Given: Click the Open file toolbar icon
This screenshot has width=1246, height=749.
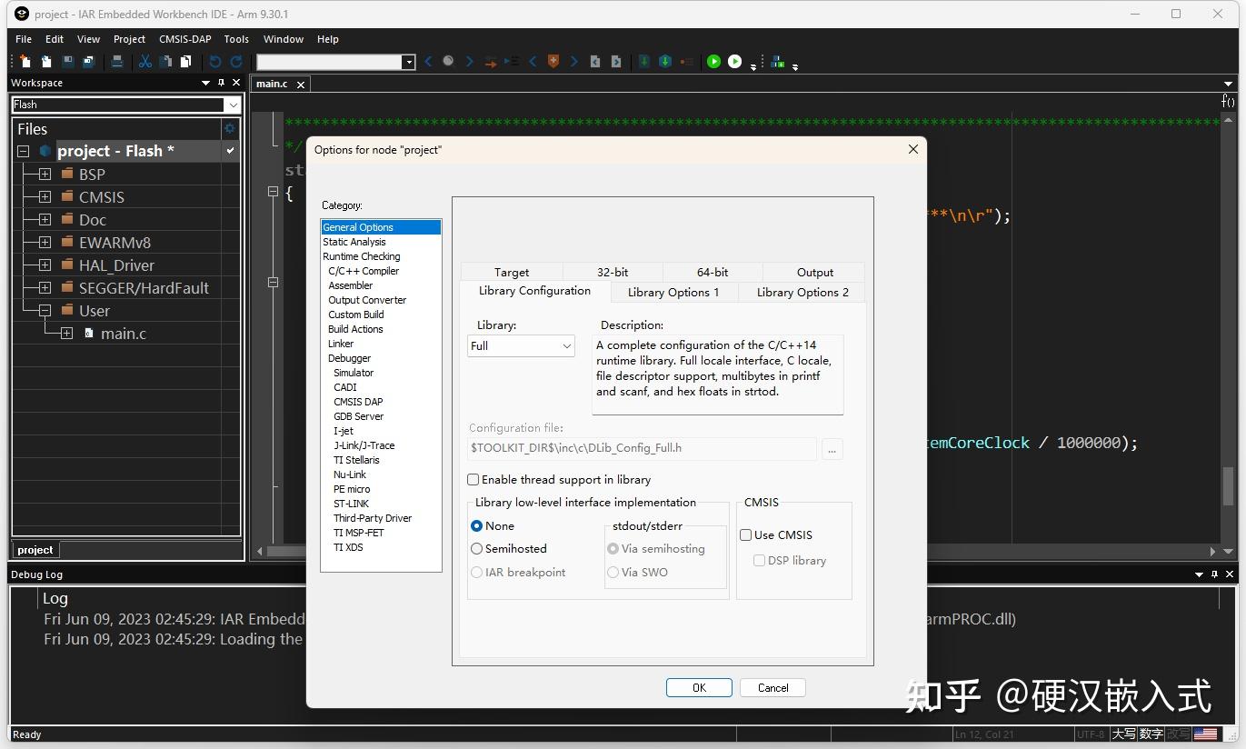Looking at the screenshot, I should click(46, 62).
